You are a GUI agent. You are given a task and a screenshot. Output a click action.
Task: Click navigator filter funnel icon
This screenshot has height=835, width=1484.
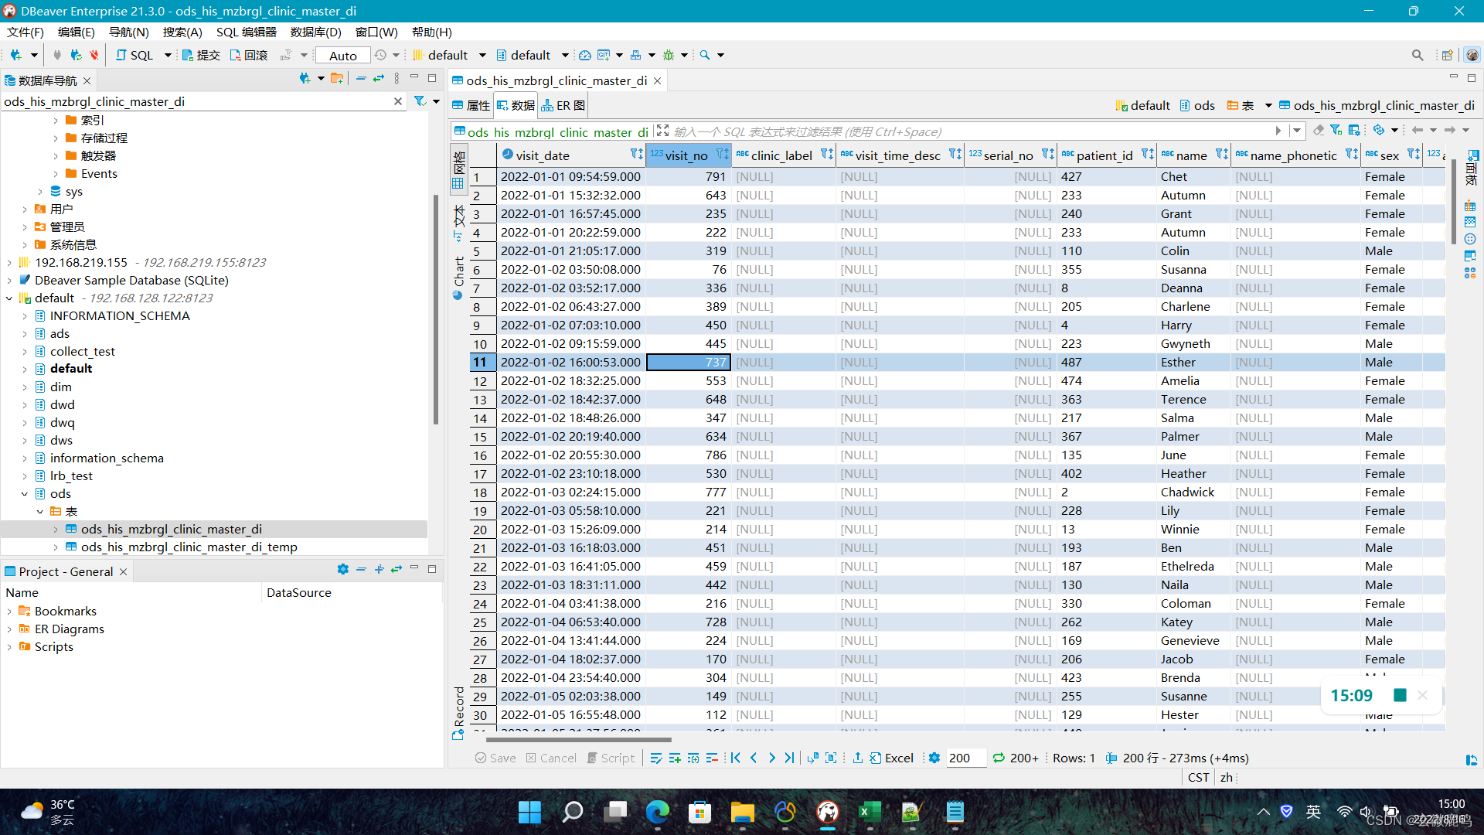point(420,101)
